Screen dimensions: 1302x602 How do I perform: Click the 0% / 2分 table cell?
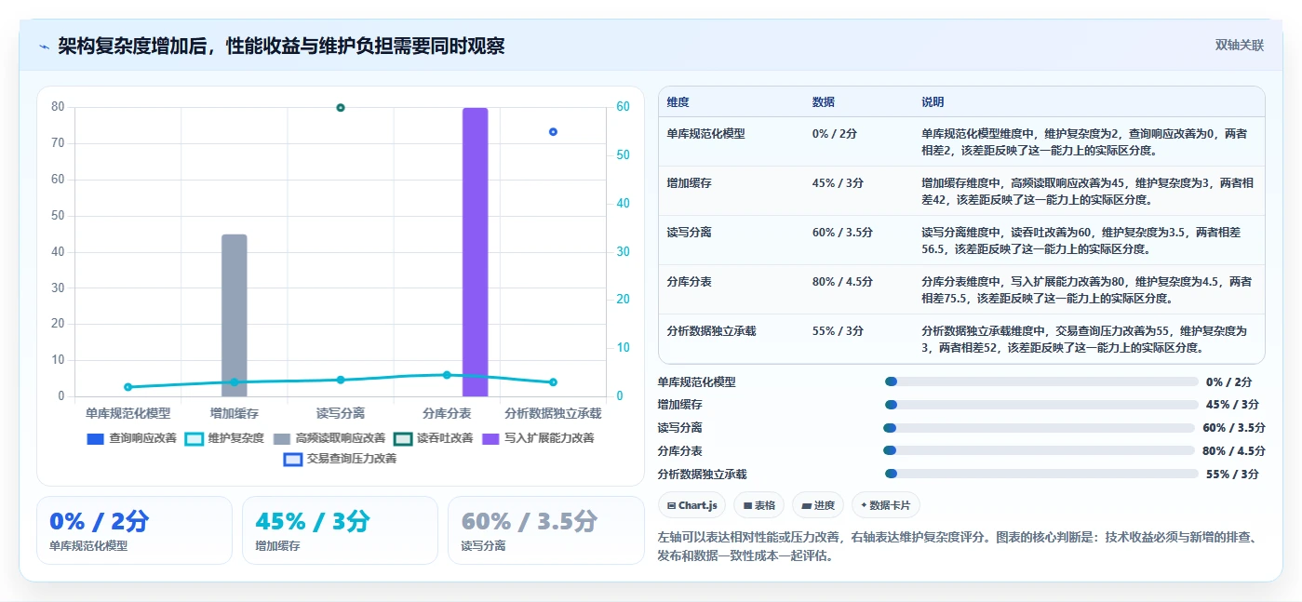(834, 134)
